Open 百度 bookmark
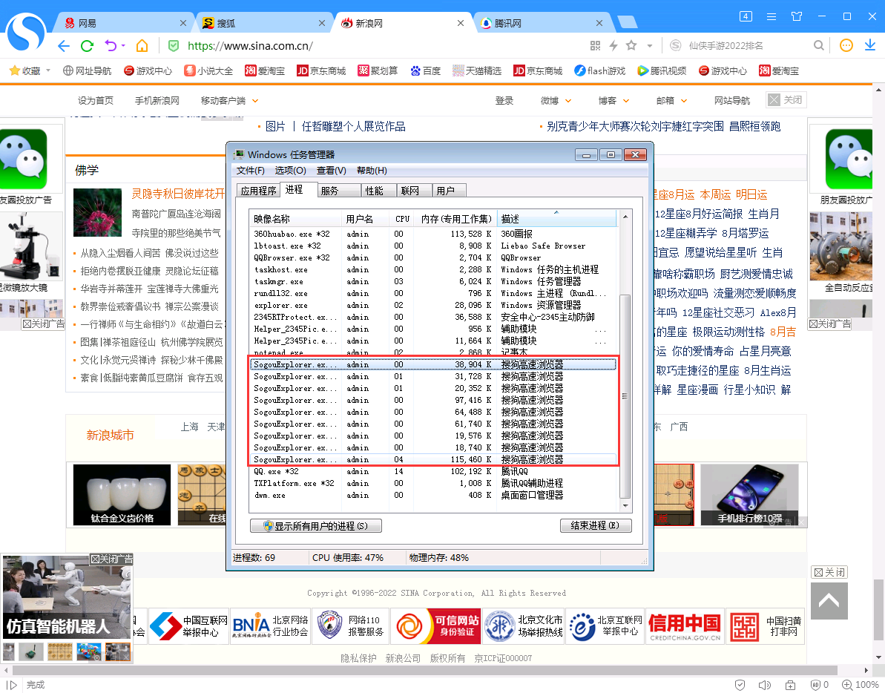This screenshot has width=885, height=693. [x=425, y=70]
